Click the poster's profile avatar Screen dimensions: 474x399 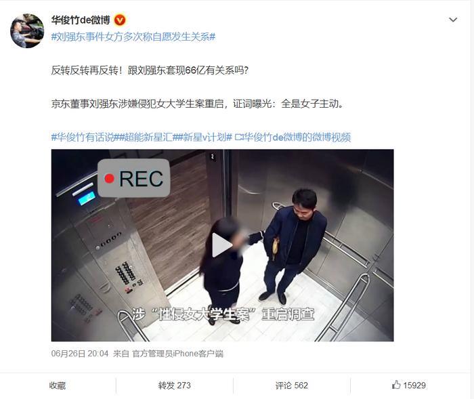27,31
